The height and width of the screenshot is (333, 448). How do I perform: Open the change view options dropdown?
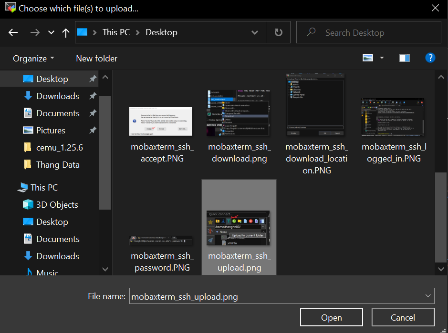coord(373,58)
